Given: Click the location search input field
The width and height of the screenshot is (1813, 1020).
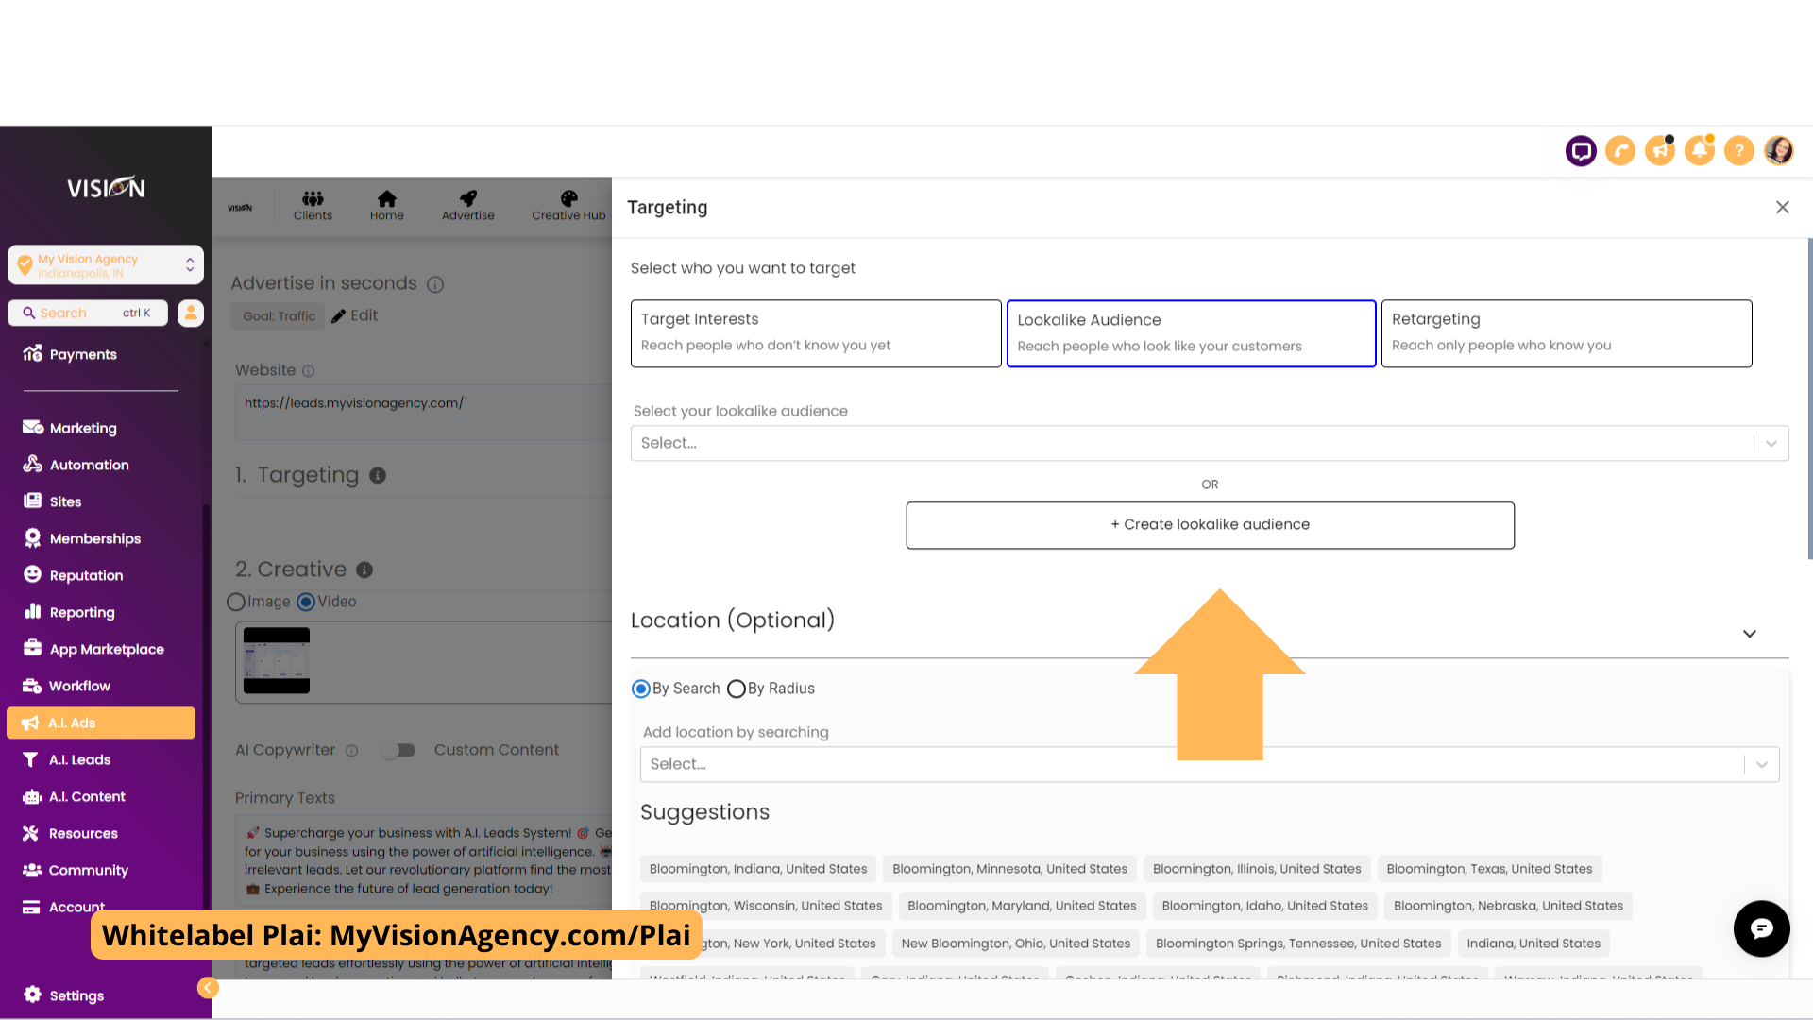Looking at the screenshot, I should (x=1209, y=763).
